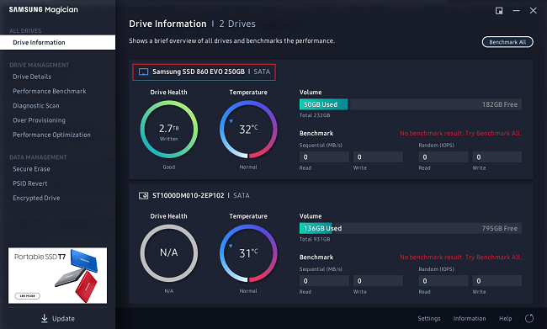
Task: Click the N/A Drive Health ring
Action: coord(169,253)
